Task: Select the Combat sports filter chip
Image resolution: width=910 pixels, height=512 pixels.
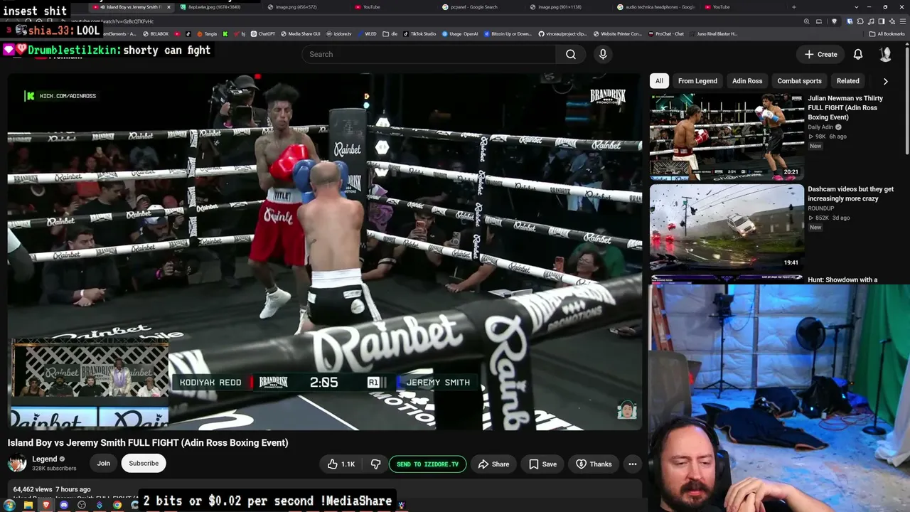Action: [x=799, y=81]
